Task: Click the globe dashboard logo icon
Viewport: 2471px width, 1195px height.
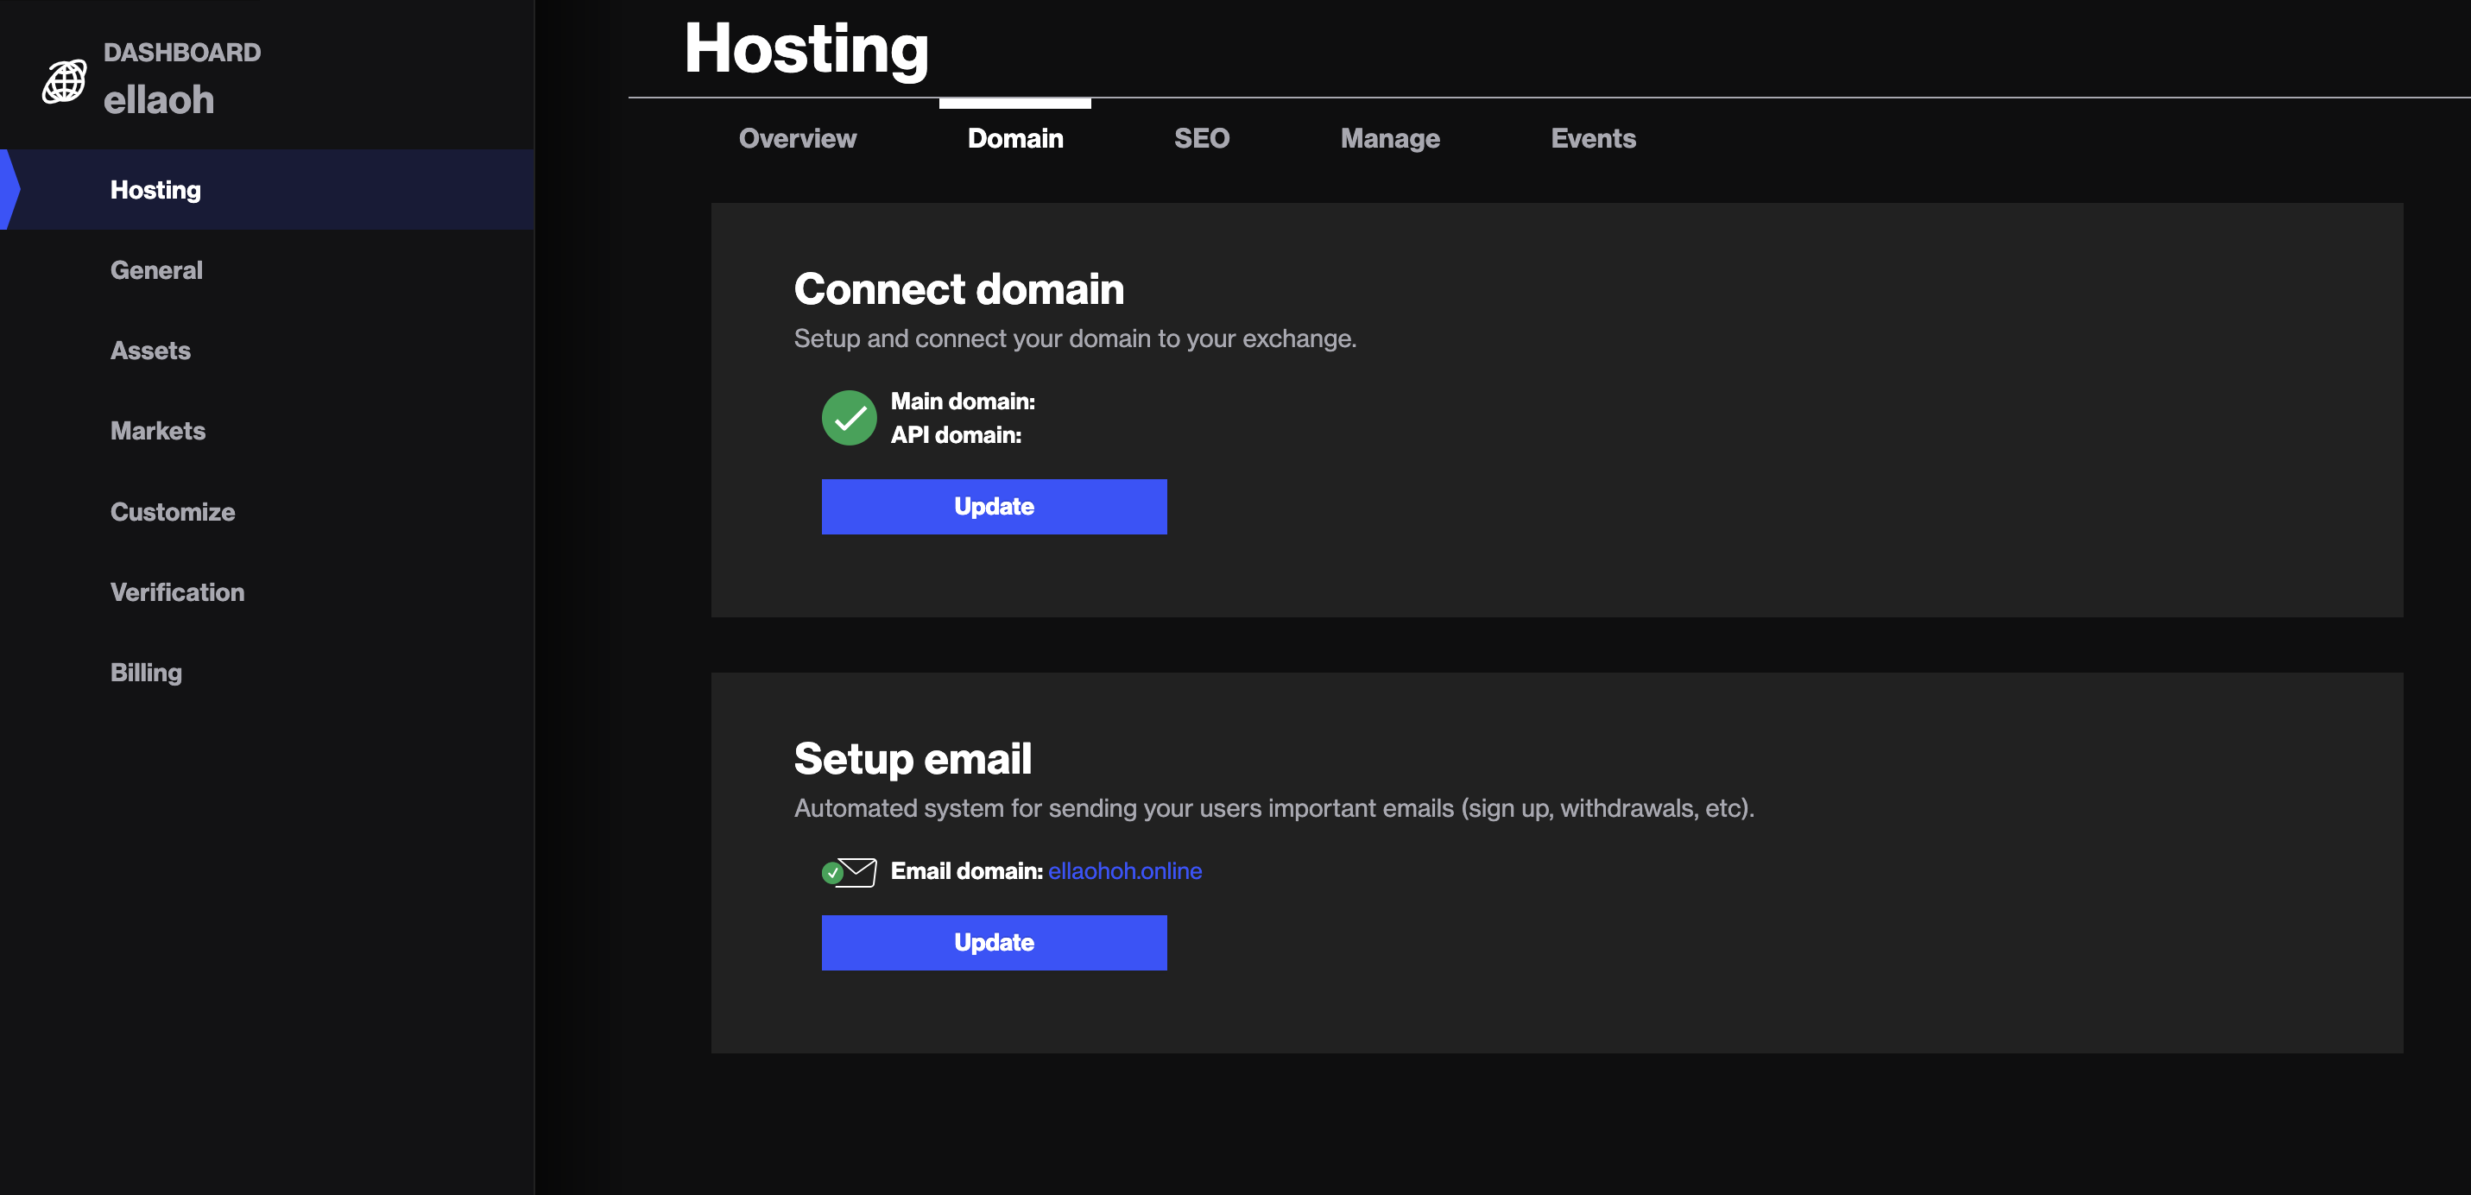Action: 64,81
